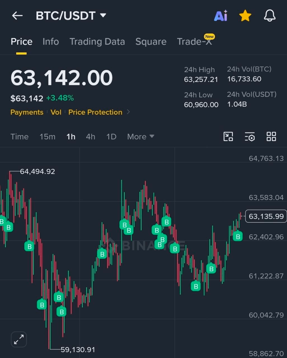Click the 24h Vol(BTC) value 16,733.60

coord(244,79)
